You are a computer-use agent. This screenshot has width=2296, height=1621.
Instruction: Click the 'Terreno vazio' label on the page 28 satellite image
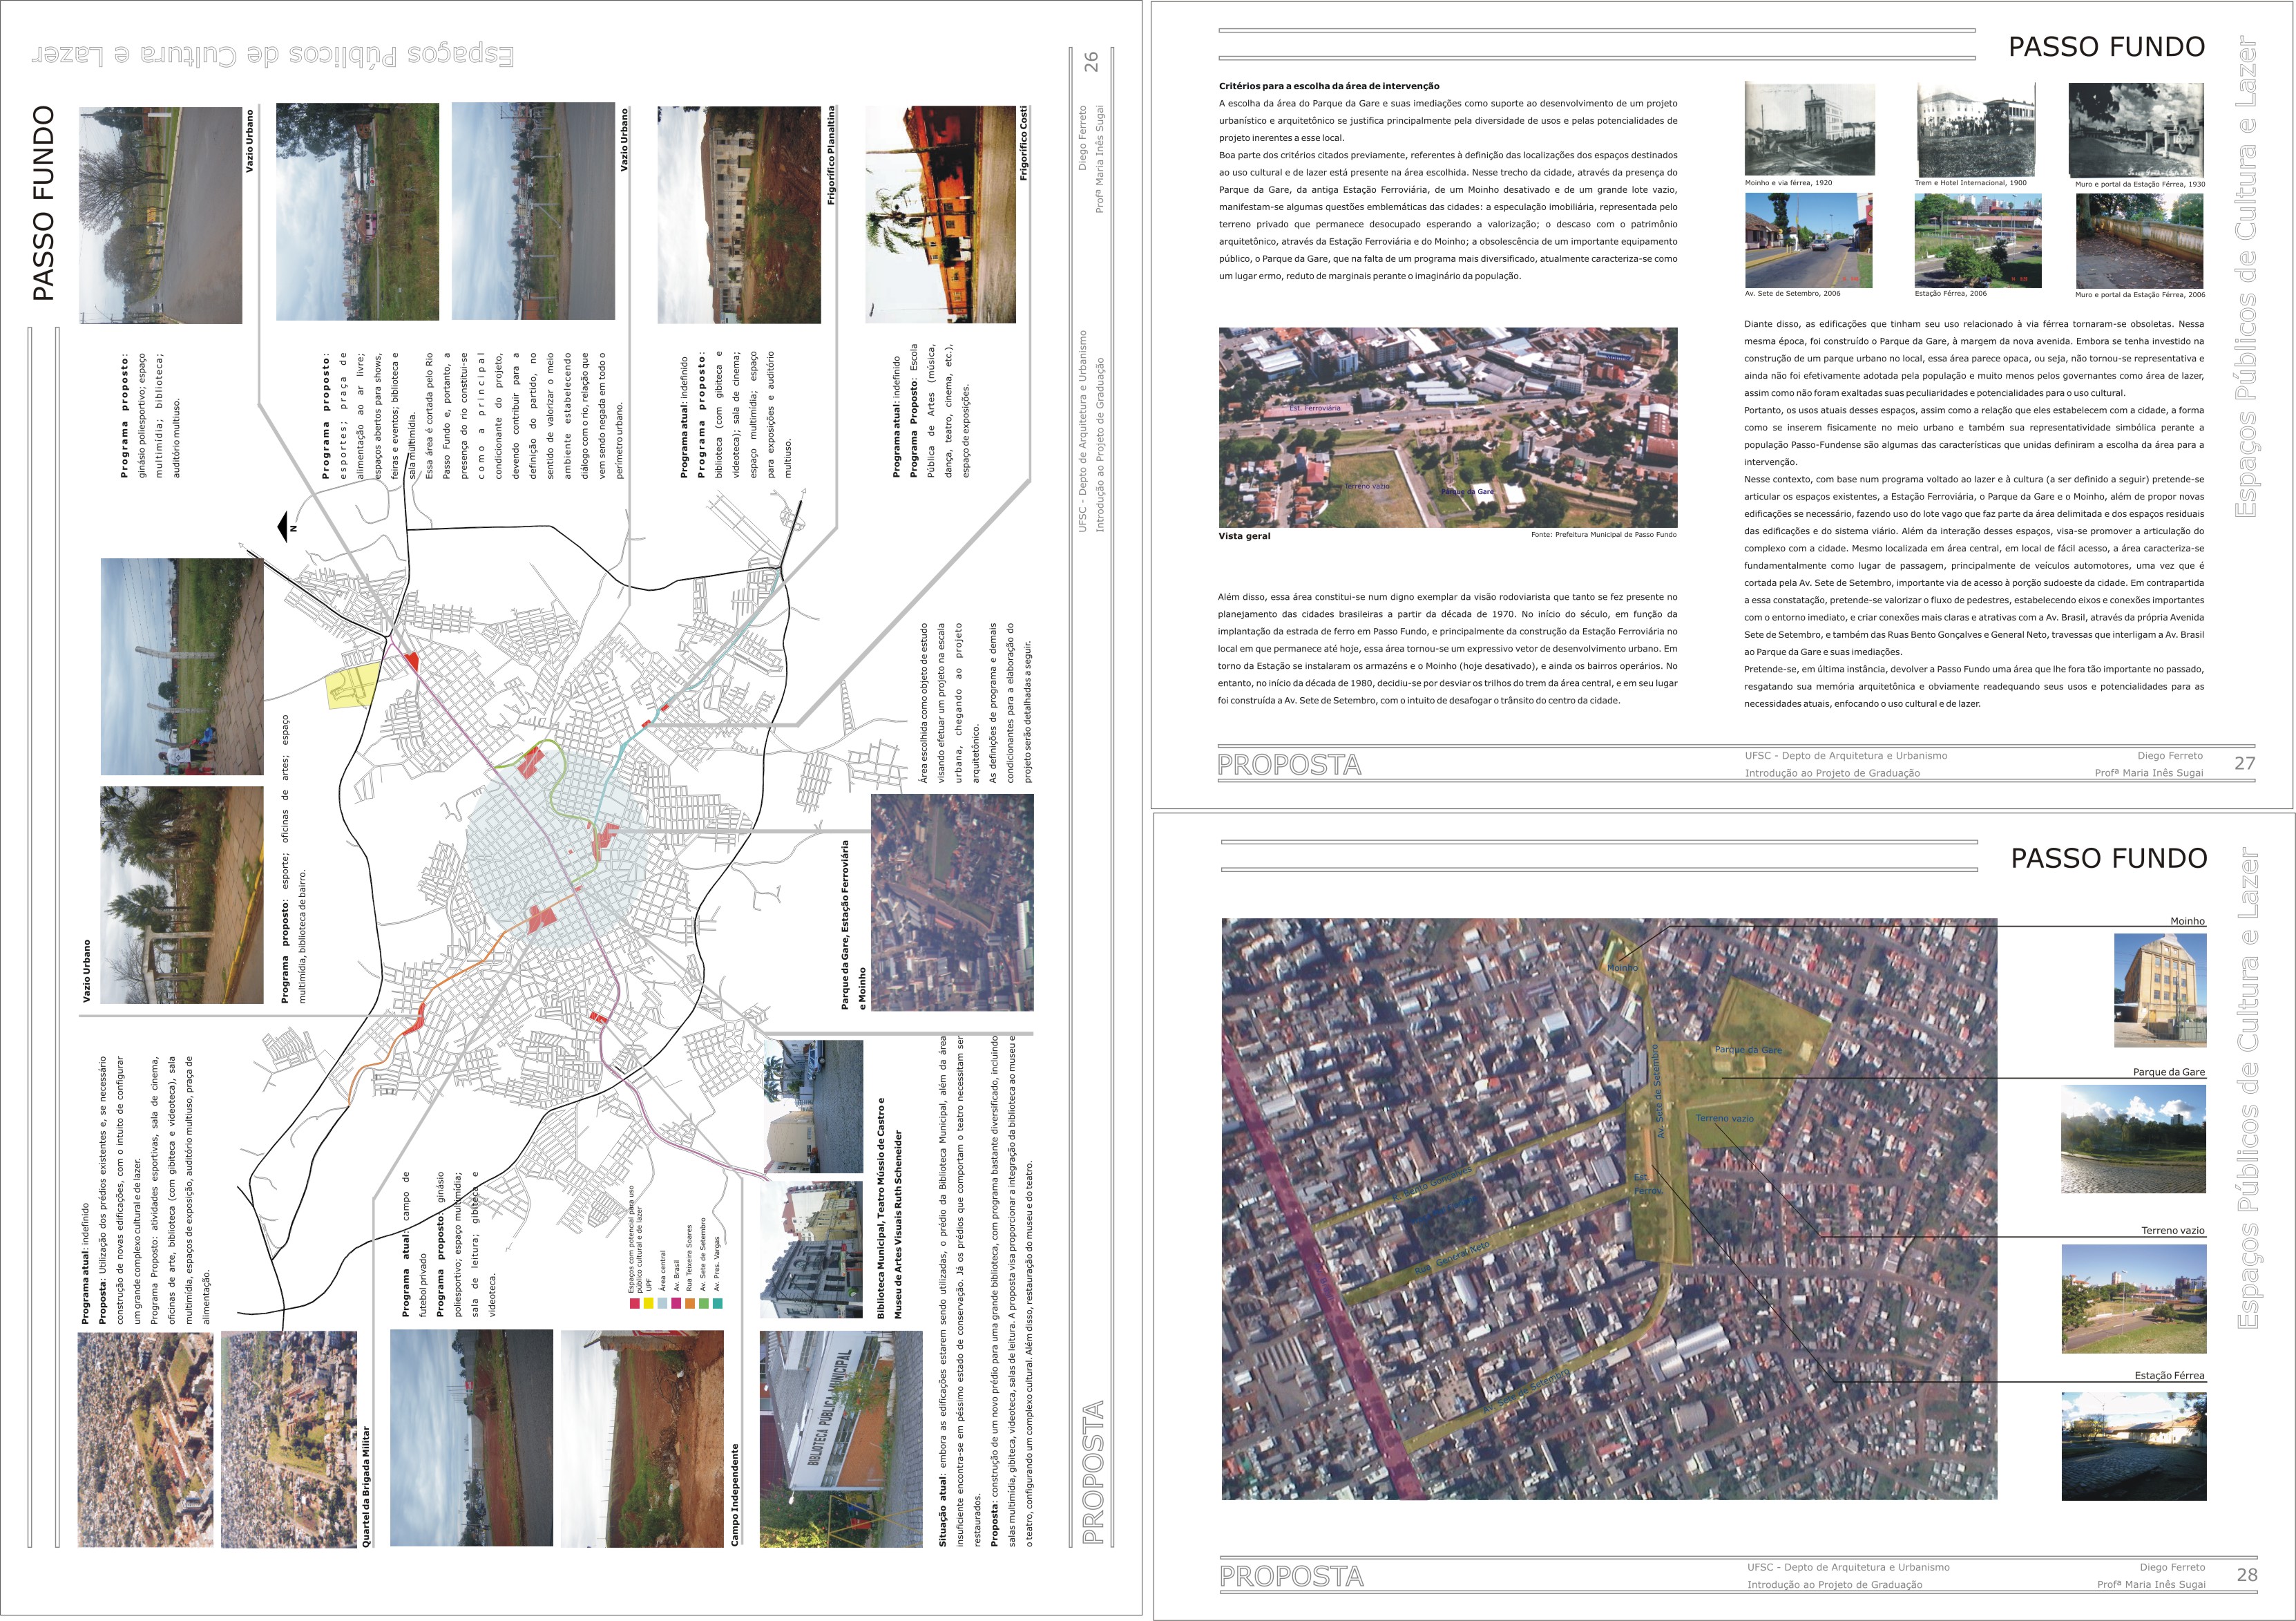click(x=1724, y=1119)
